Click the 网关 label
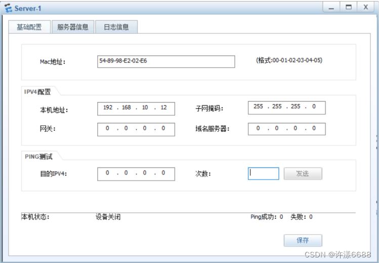The width and height of the screenshot is (379, 263). tap(48, 129)
